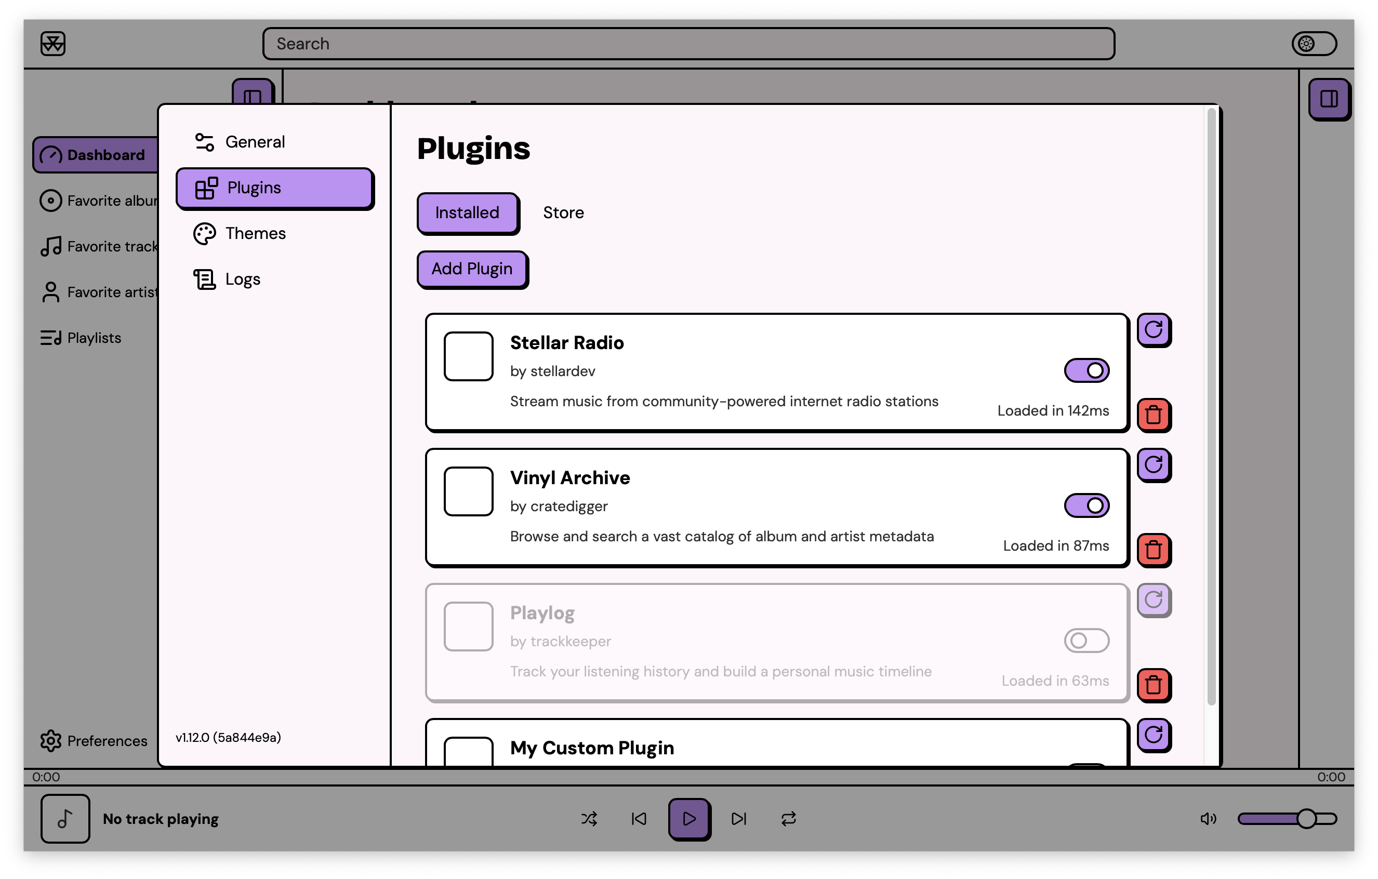The width and height of the screenshot is (1378, 879).
Task: Open the app logo icon top-left
Action: pyautogui.click(x=53, y=43)
